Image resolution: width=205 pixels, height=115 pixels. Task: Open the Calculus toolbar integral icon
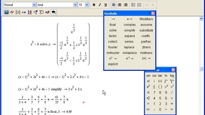click(30, 12)
